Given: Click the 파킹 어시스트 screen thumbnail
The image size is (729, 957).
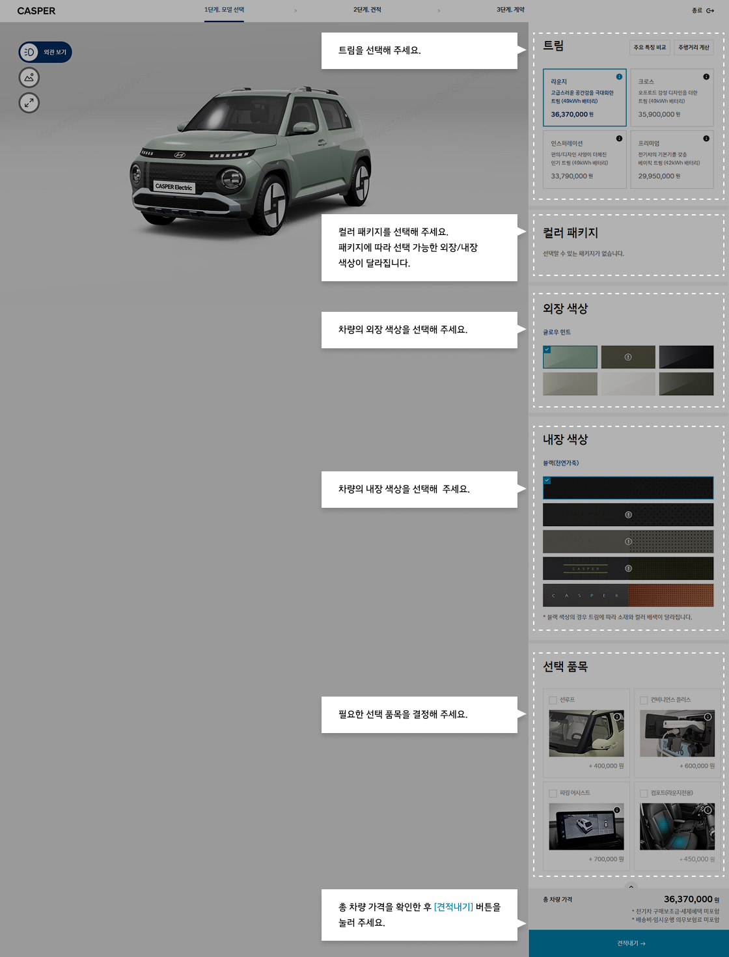Looking at the screenshot, I should 586,827.
